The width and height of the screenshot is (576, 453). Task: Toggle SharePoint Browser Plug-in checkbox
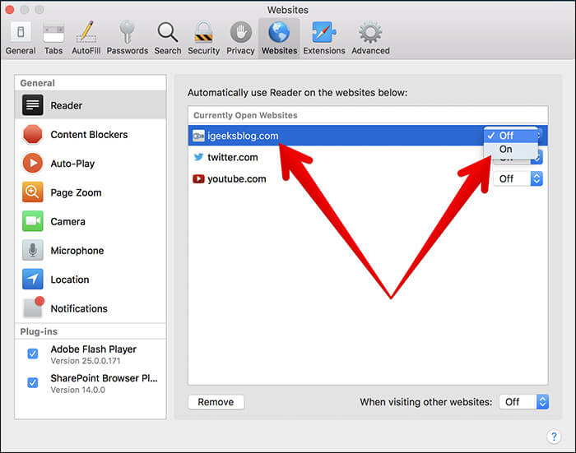[x=33, y=382]
